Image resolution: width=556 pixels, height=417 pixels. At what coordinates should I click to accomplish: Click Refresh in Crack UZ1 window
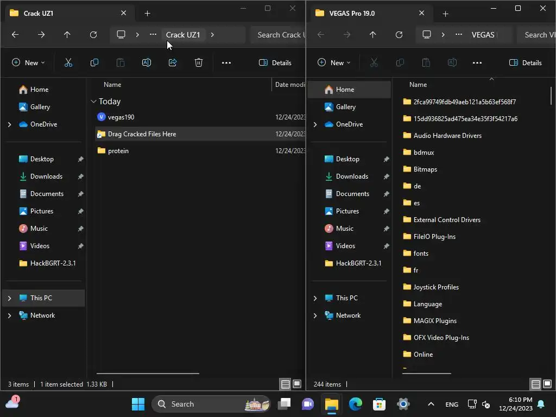(x=93, y=35)
